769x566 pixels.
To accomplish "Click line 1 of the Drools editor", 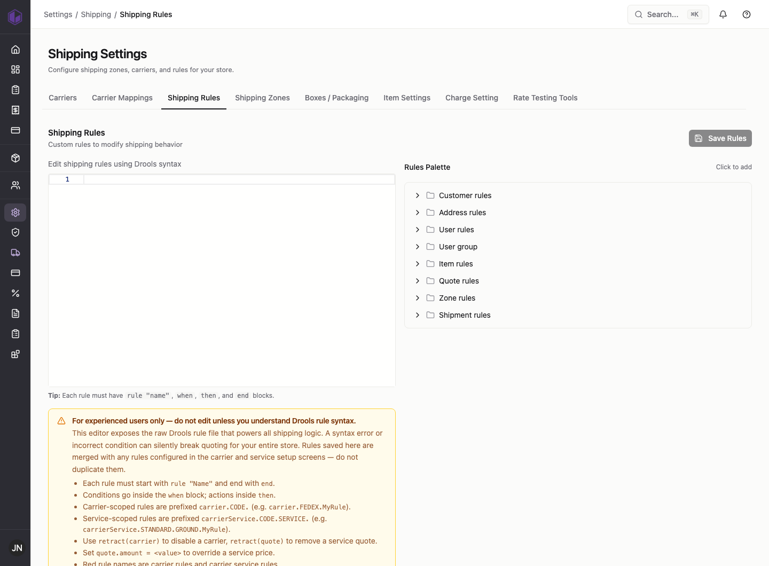I will (x=239, y=179).
